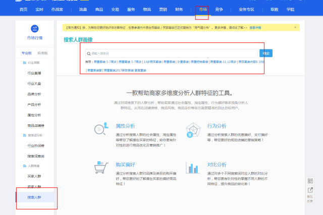Image resolution: width=323 pixels, height=215 pixels.
Task: Click the 对比分析 bar chart icon
Action: pos(192,168)
